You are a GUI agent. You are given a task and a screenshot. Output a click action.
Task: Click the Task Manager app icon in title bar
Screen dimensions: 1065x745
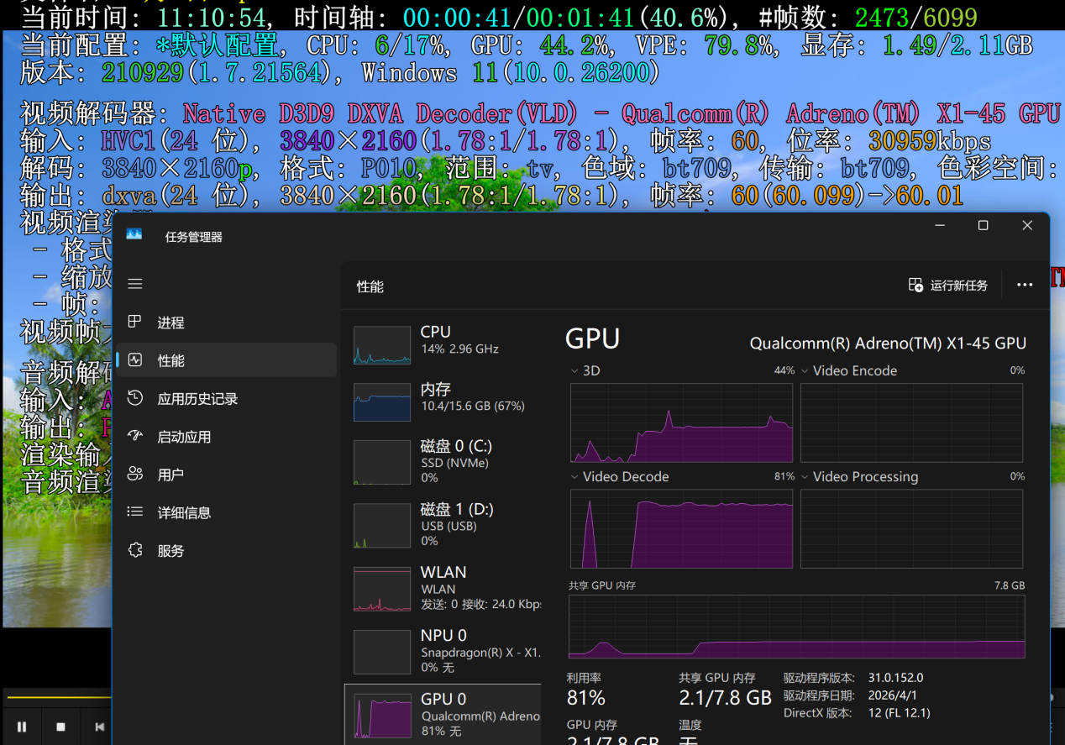(x=134, y=234)
